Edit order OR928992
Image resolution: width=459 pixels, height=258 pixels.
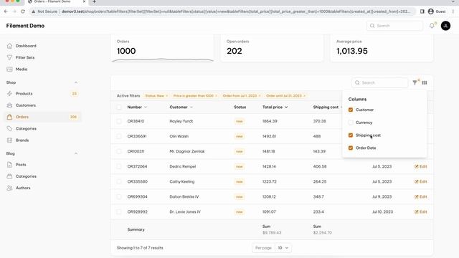click(421, 212)
